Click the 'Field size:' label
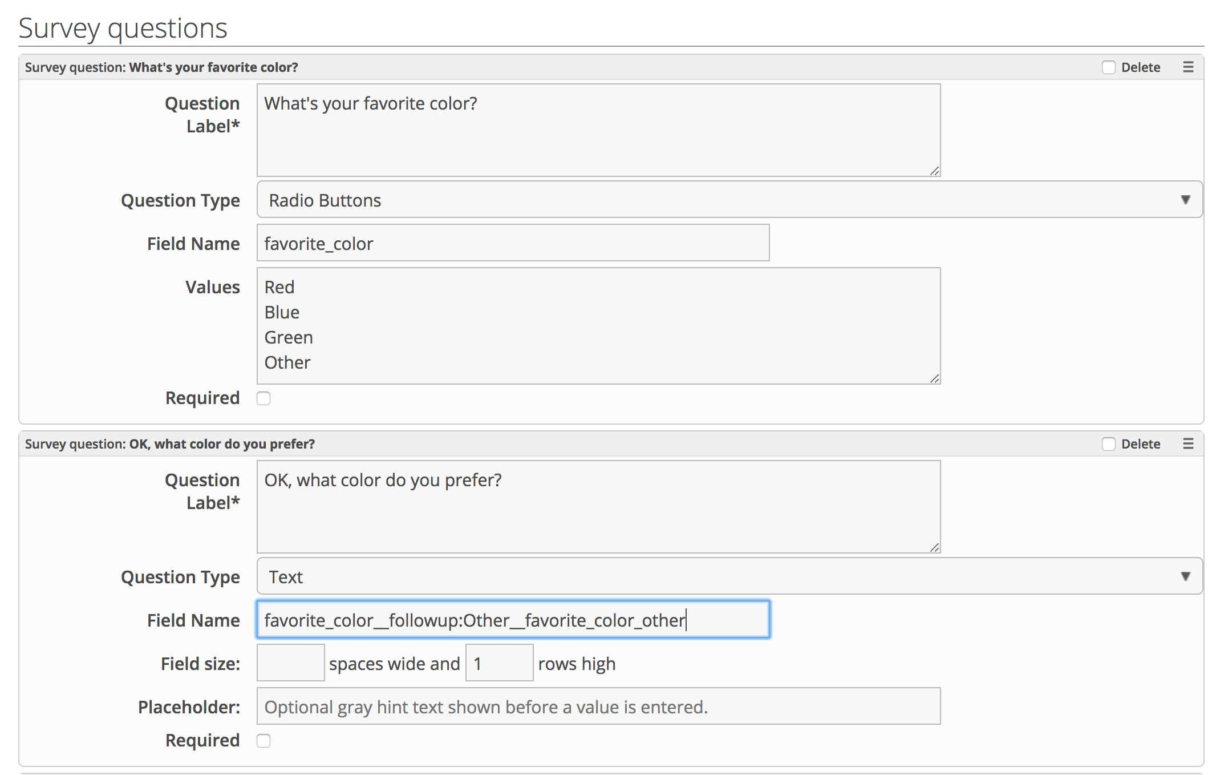Image resolution: width=1216 pixels, height=775 pixels. pos(201,664)
